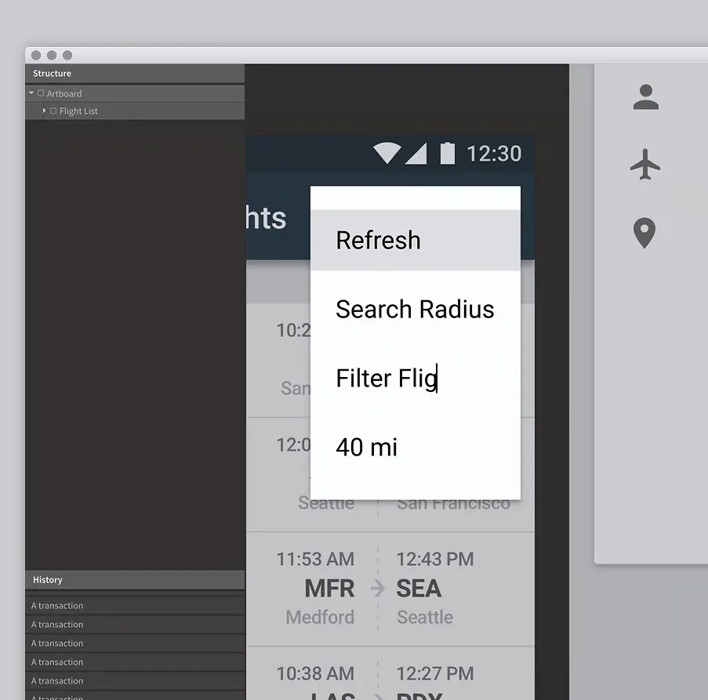Image resolution: width=708 pixels, height=700 pixels.
Task: Click the Structure panel header
Action: pyautogui.click(x=135, y=74)
